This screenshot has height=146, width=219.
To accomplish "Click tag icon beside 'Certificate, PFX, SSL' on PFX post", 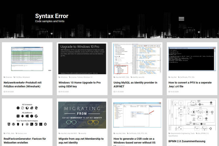I will [x=179, y=77].
